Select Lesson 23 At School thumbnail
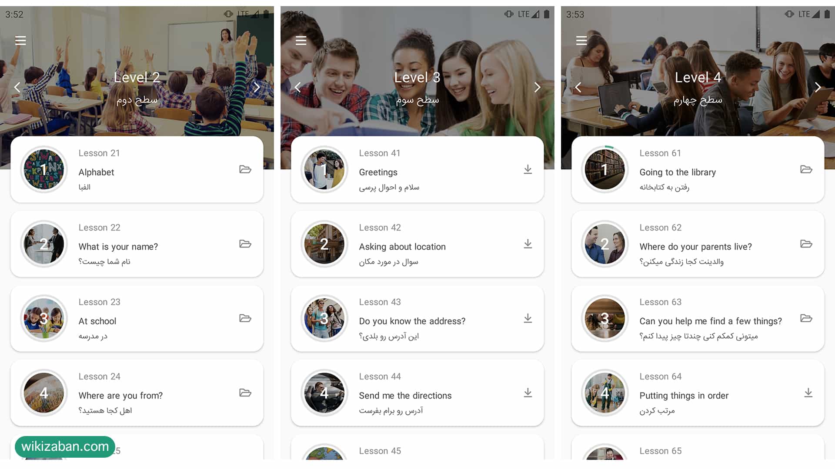The image size is (835, 469). click(x=43, y=318)
